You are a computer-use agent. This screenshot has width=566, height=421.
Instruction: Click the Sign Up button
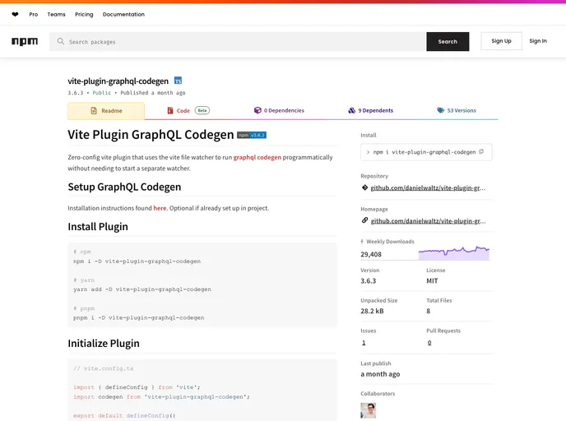501,41
